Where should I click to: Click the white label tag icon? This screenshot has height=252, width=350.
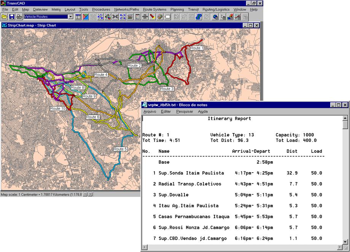[167, 17]
